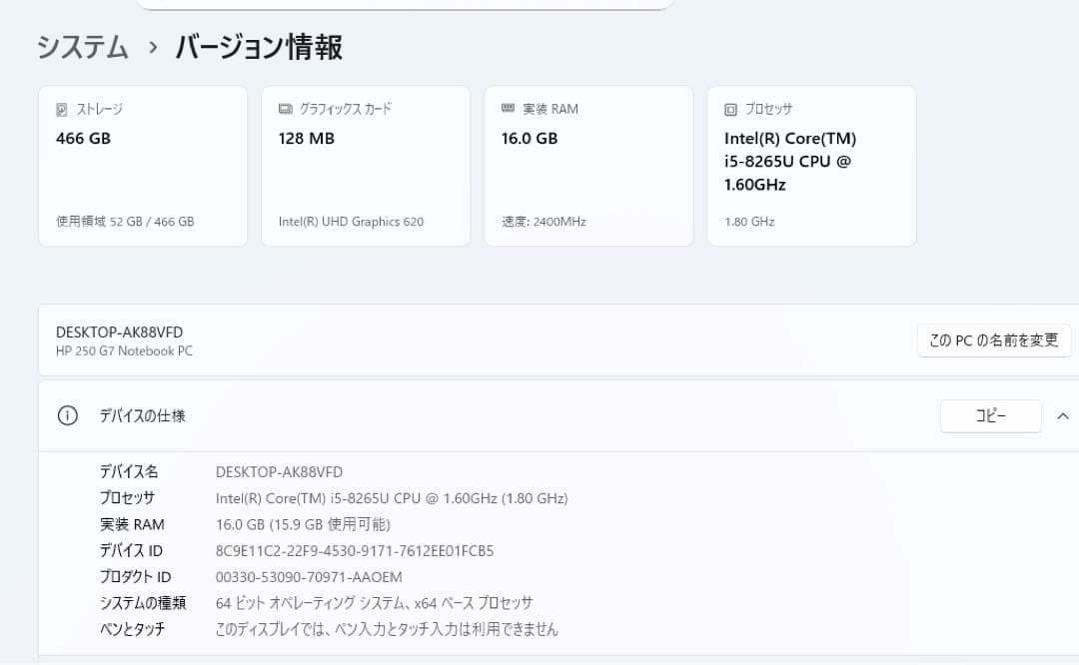Open the システム breadcrumb link
The height and width of the screenshot is (665, 1079).
(81, 46)
